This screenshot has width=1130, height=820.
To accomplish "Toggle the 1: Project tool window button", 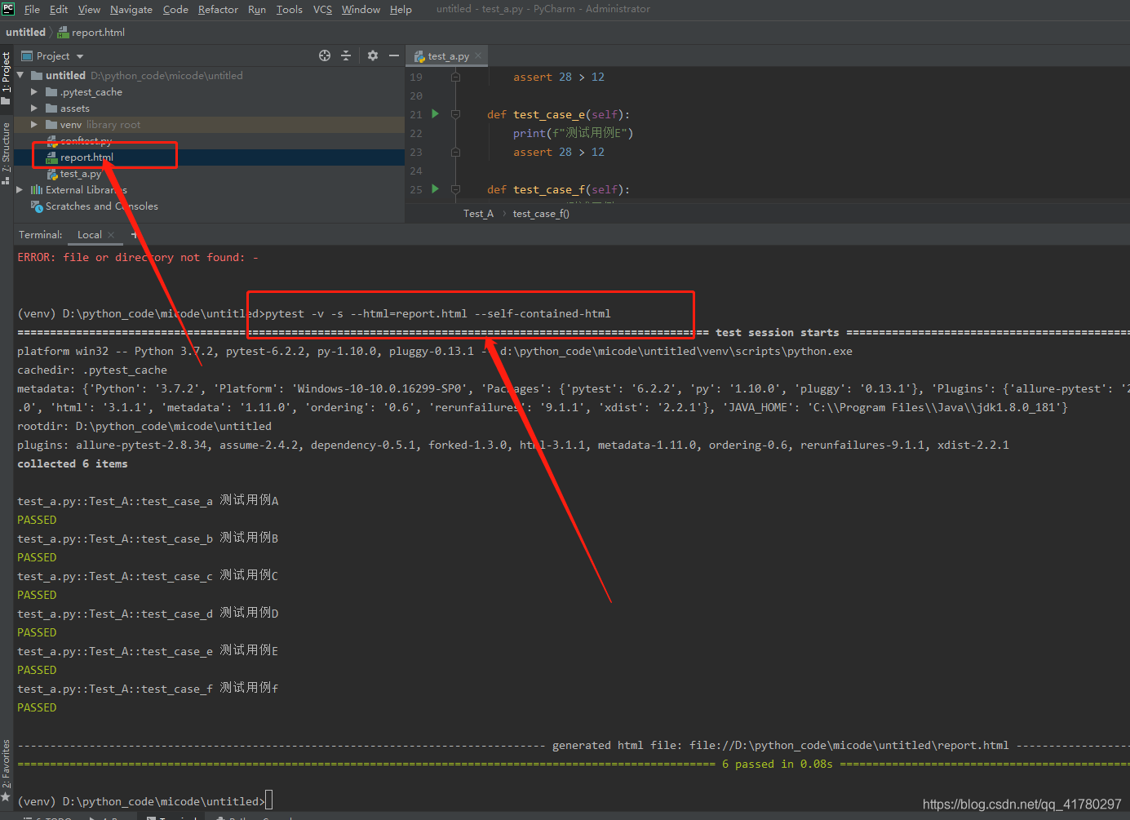I will pos(7,79).
